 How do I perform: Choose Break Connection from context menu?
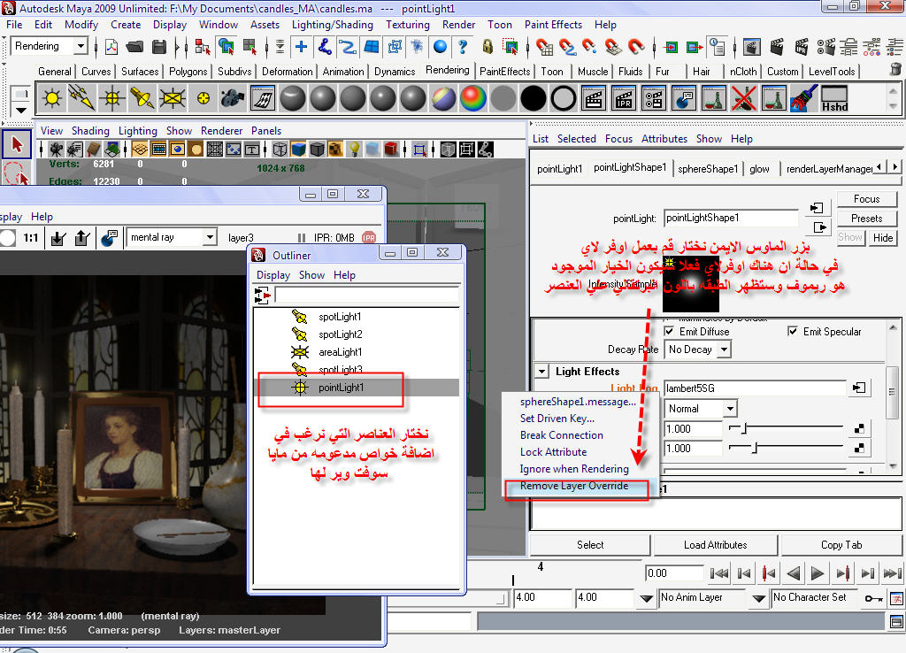point(561,435)
